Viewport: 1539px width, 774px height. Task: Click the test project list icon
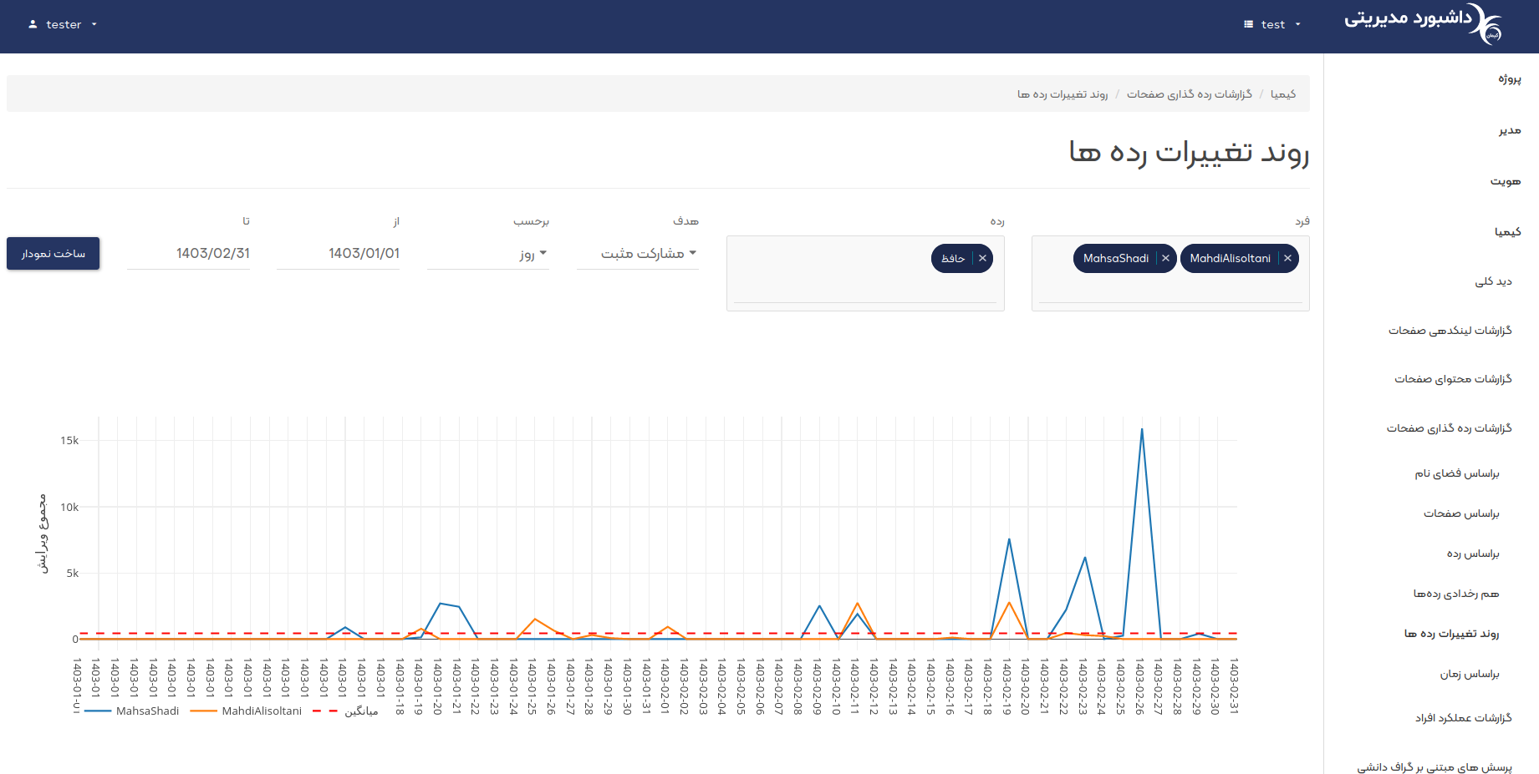tap(1248, 25)
